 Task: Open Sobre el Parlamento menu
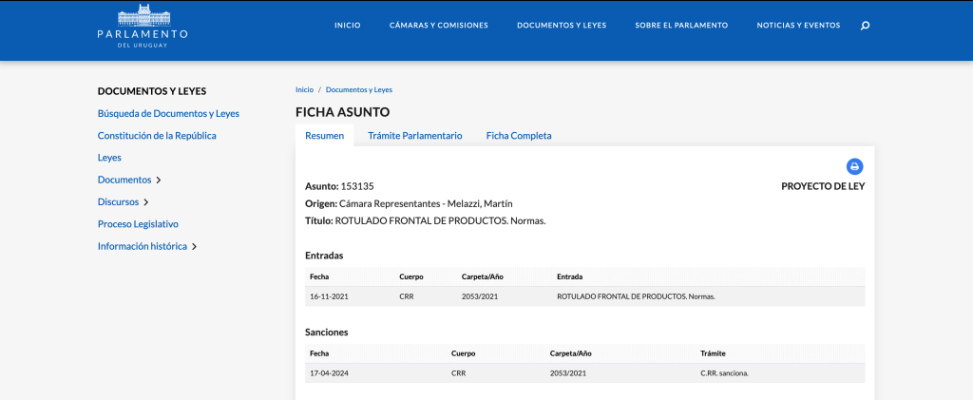[681, 26]
